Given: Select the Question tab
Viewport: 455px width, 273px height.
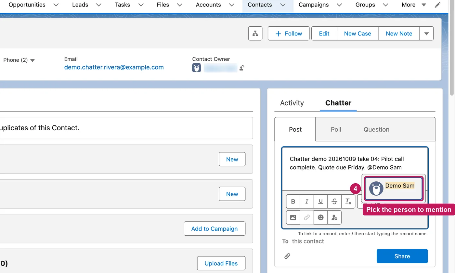Looking at the screenshot, I should [x=376, y=129].
